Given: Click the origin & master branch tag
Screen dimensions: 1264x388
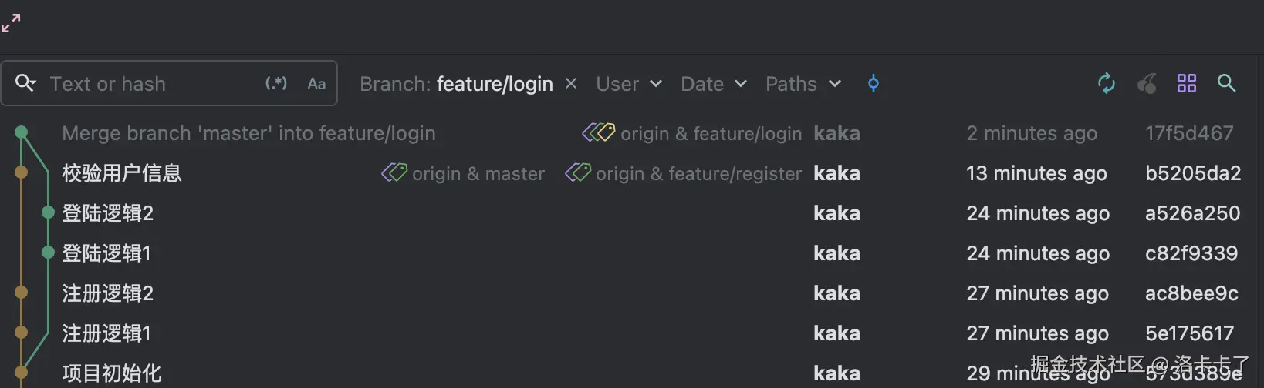Looking at the screenshot, I should pos(464,173).
